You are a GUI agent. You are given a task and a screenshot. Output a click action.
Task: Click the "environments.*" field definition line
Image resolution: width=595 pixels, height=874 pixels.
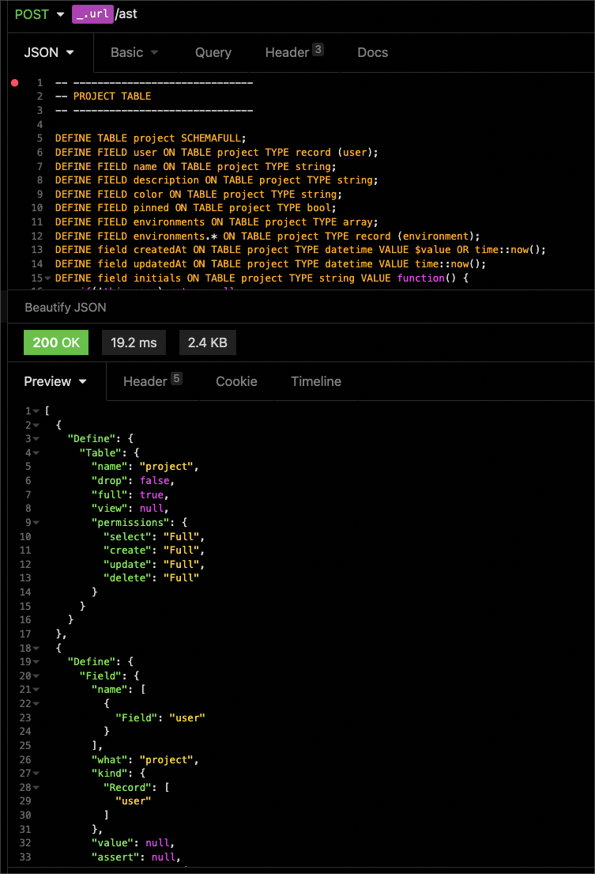pyautogui.click(x=267, y=236)
